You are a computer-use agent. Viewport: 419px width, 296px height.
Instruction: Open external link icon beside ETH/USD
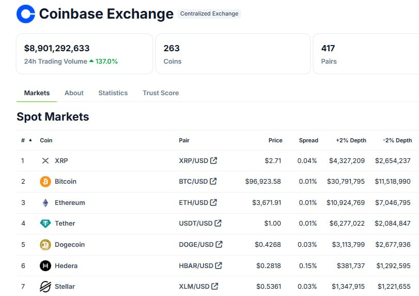point(213,202)
